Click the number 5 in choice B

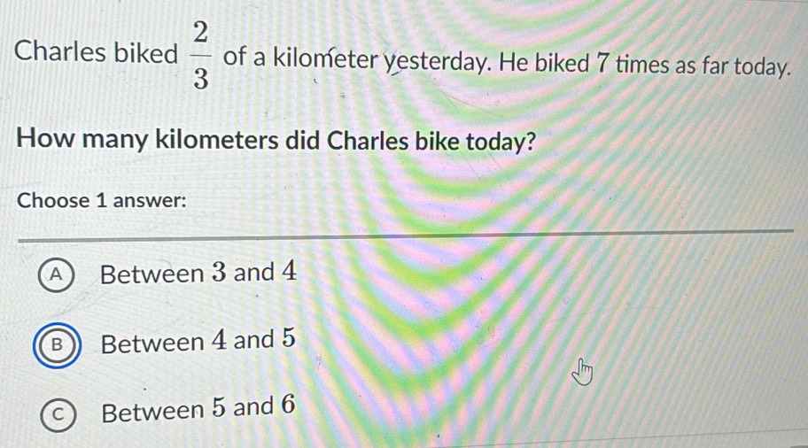click(x=286, y=338)
